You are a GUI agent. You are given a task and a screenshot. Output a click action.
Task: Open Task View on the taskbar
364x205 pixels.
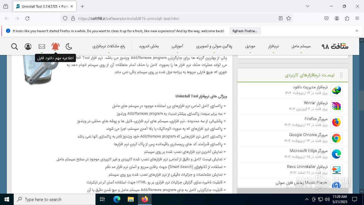pyautogui.click(x=102, y=199)
